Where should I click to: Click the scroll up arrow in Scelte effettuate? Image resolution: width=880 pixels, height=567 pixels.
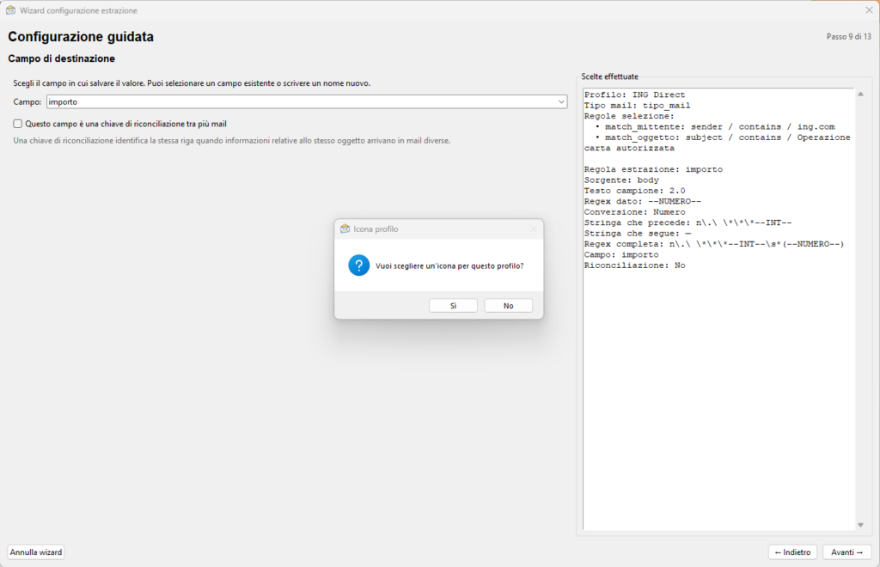860,94
